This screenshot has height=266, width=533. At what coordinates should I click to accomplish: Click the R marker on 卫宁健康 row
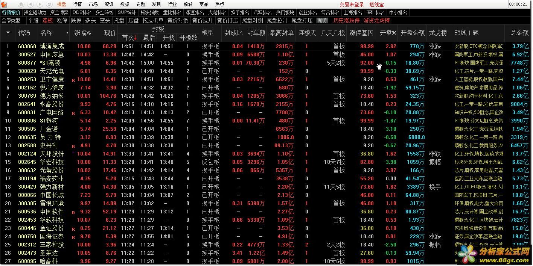[x=73, y=80]
